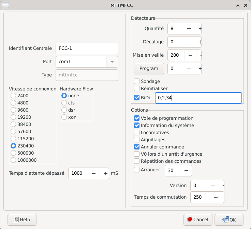Decrease Temps d'attente dépassé with minus button

(x=94, y=173)
